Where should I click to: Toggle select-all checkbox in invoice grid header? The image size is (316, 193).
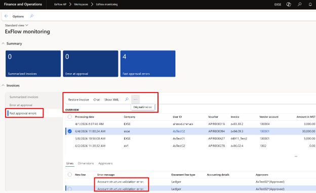click(x=70, y=117)
